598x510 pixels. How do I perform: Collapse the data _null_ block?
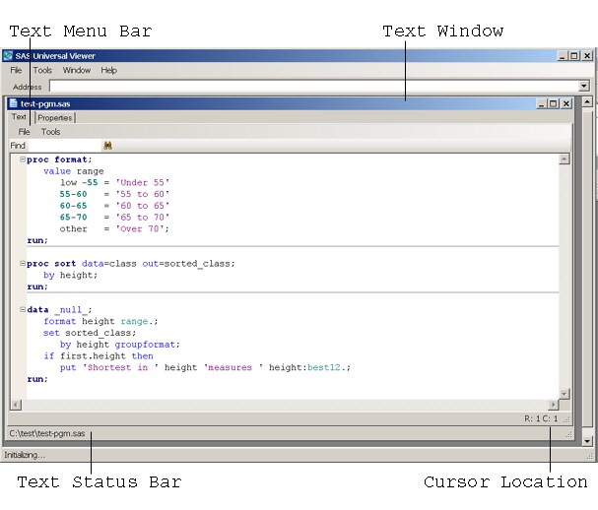[23, 309]
